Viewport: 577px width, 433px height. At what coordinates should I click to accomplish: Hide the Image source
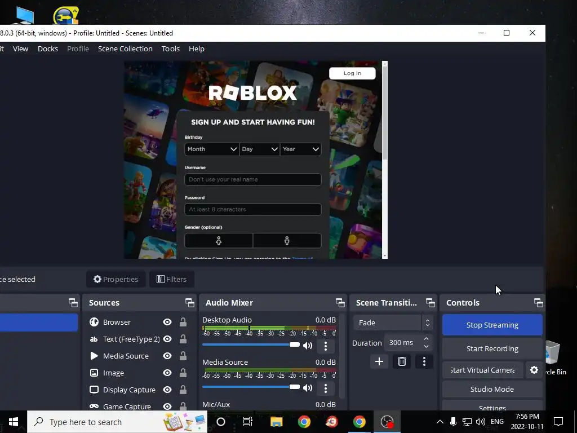[x=167, y=373]
